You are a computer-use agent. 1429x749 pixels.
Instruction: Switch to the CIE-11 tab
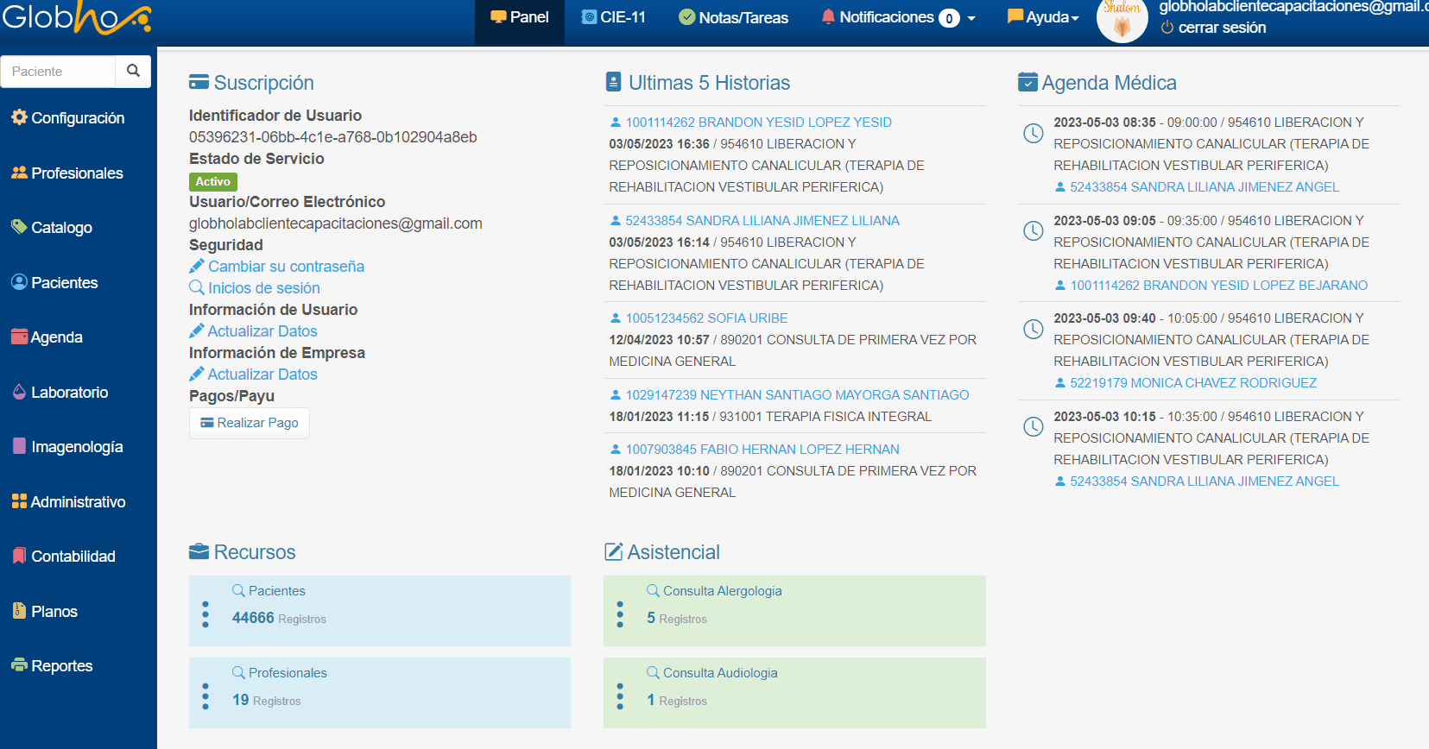click(x=614, y=17)
